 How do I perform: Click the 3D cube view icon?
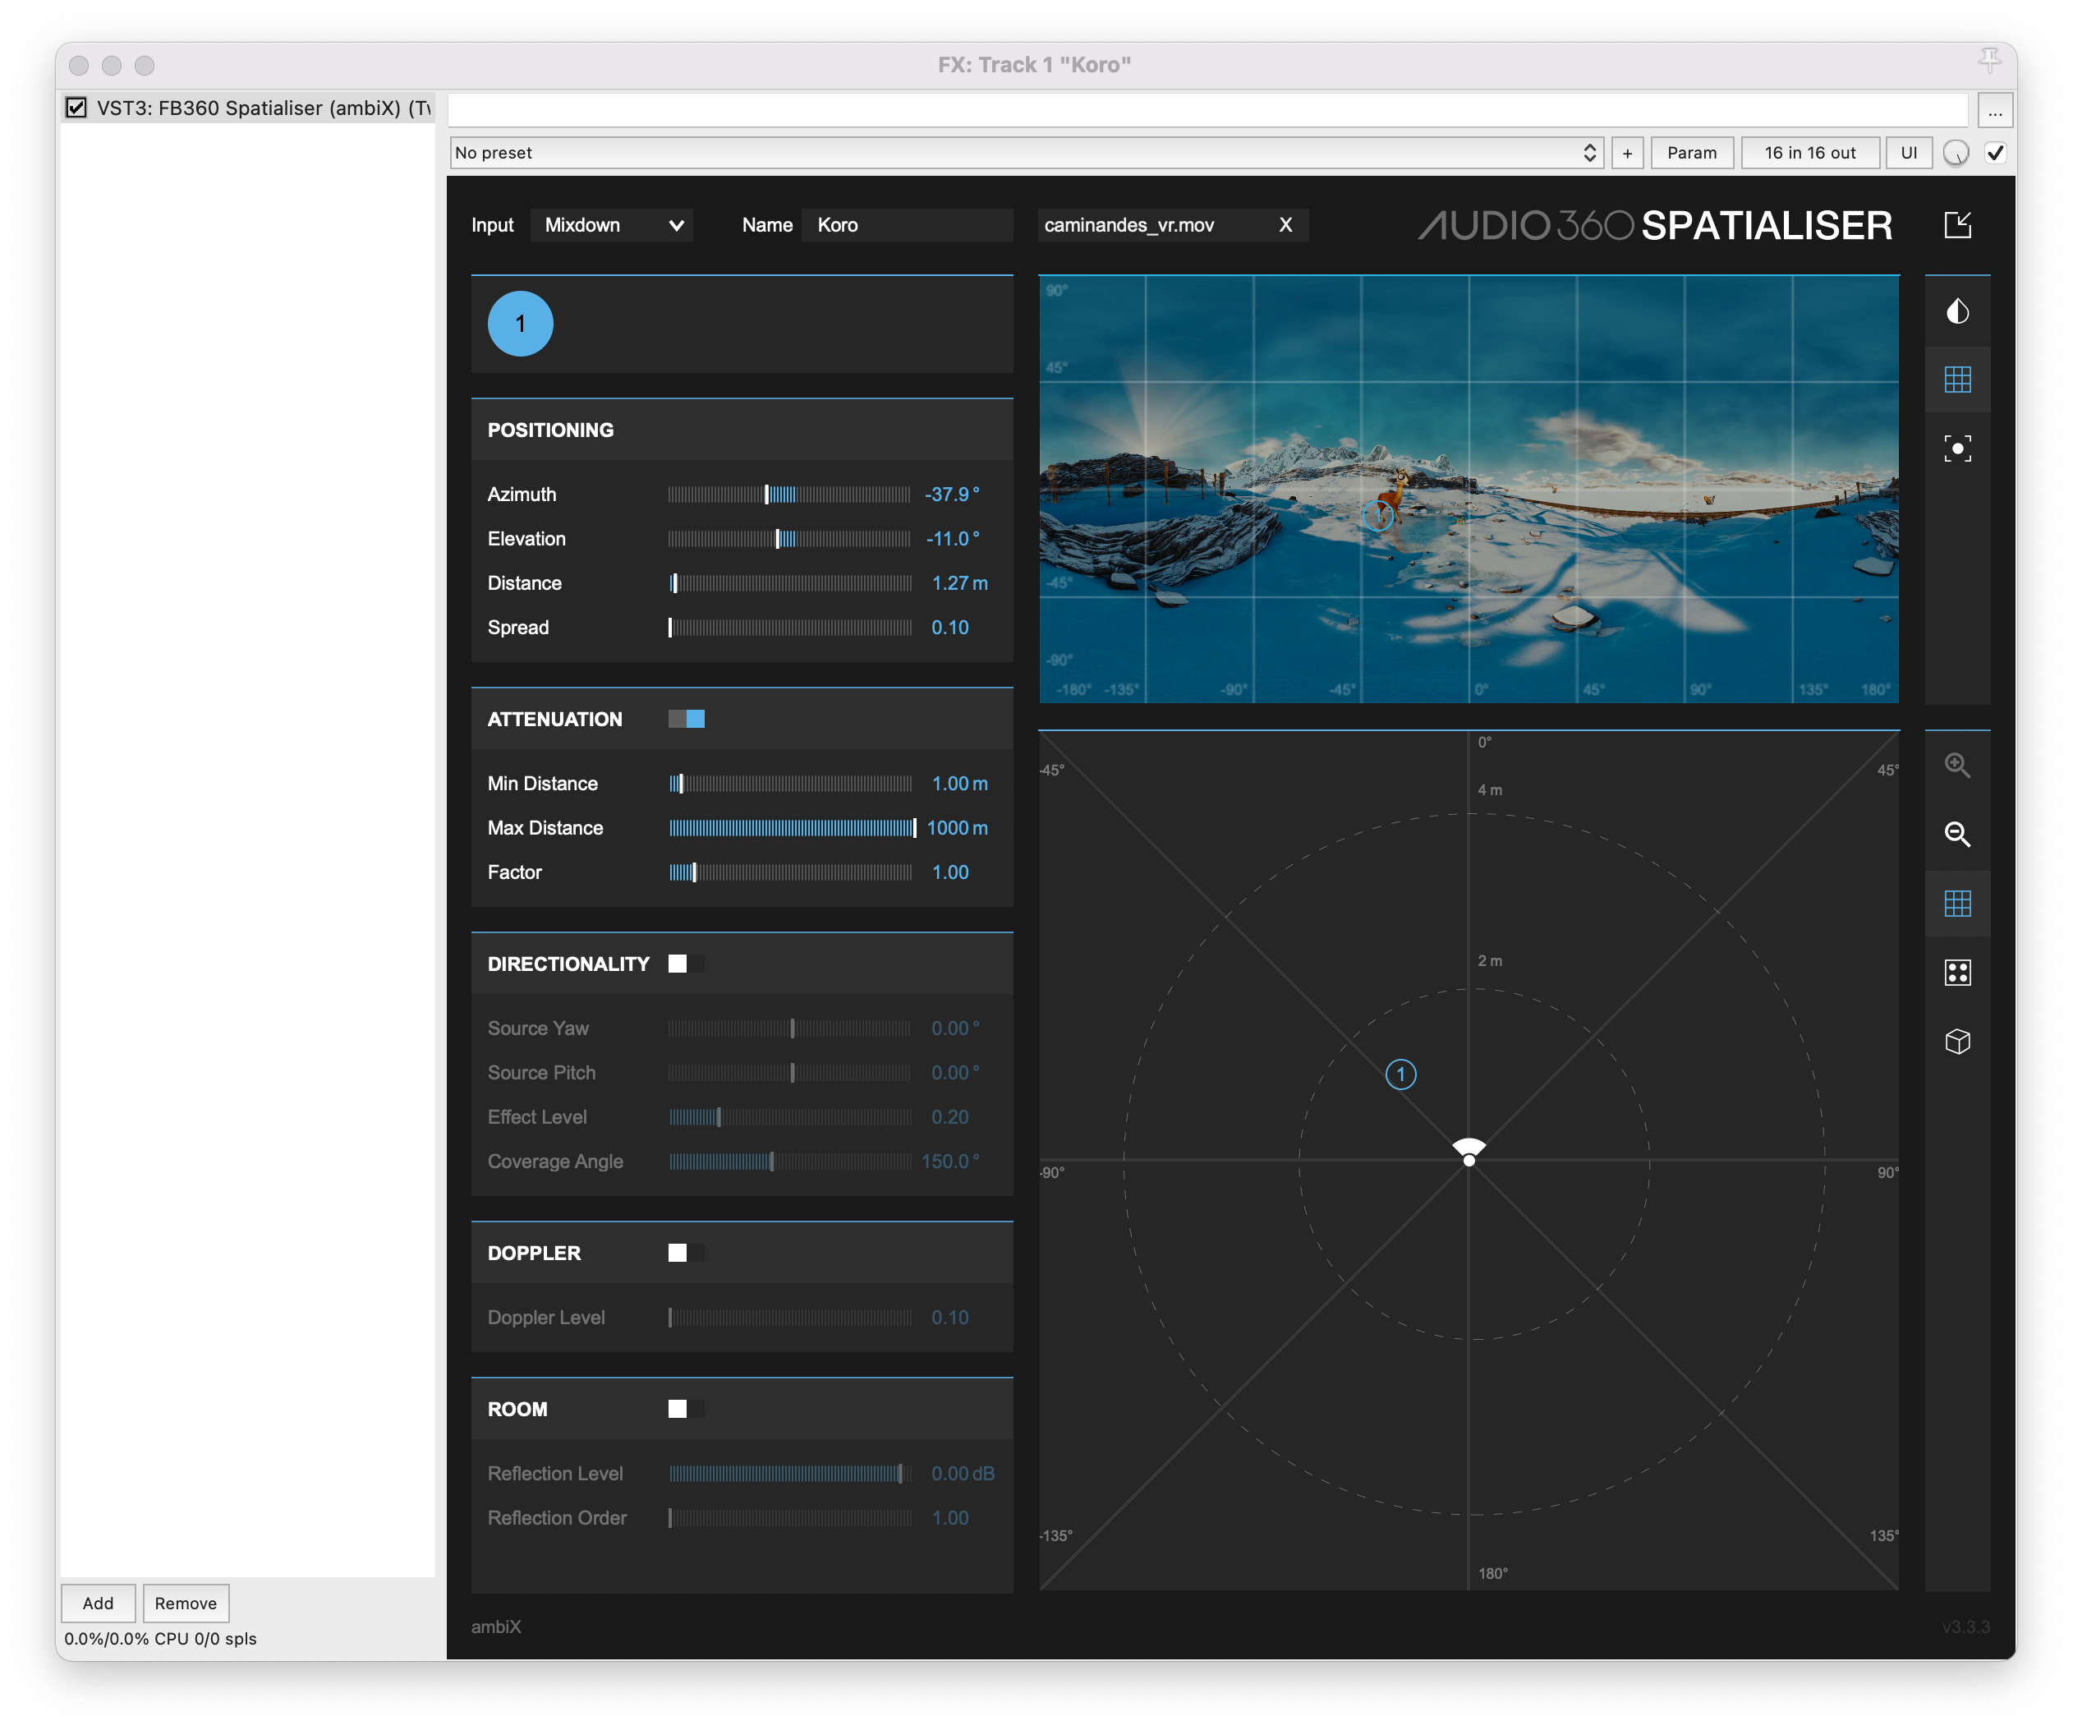pos(1956,1042)
